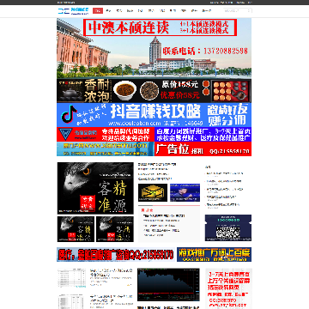Viewport: 309px width, 309px height.
Task: Click the red 专注品牌代理加盟 banner
Action: point(106,134)
